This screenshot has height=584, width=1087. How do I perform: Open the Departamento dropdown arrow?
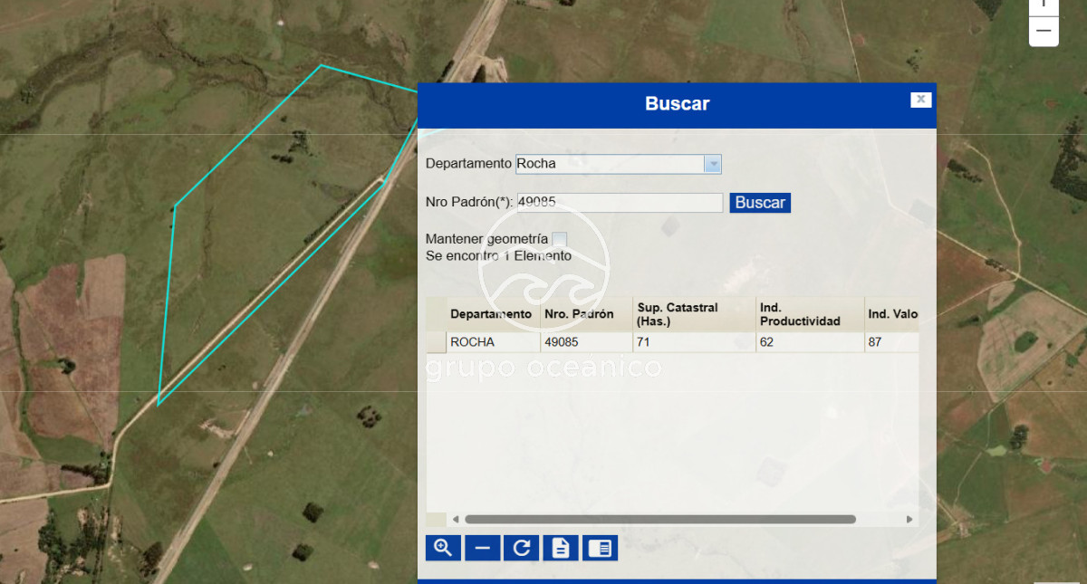coord(714,164)
